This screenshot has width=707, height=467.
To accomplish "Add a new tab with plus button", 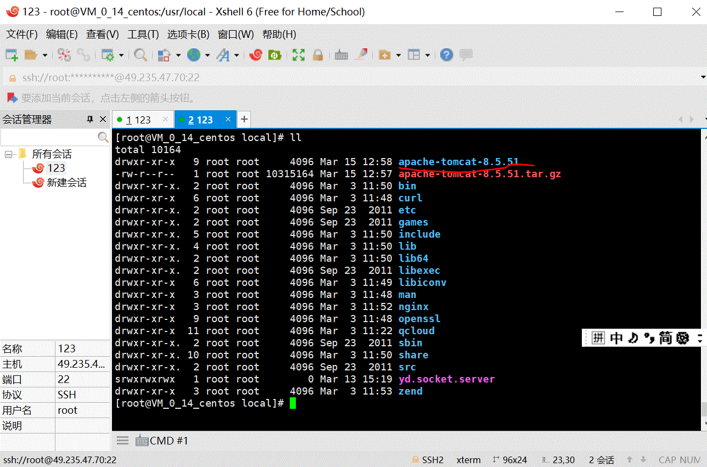I will (244, 119).
